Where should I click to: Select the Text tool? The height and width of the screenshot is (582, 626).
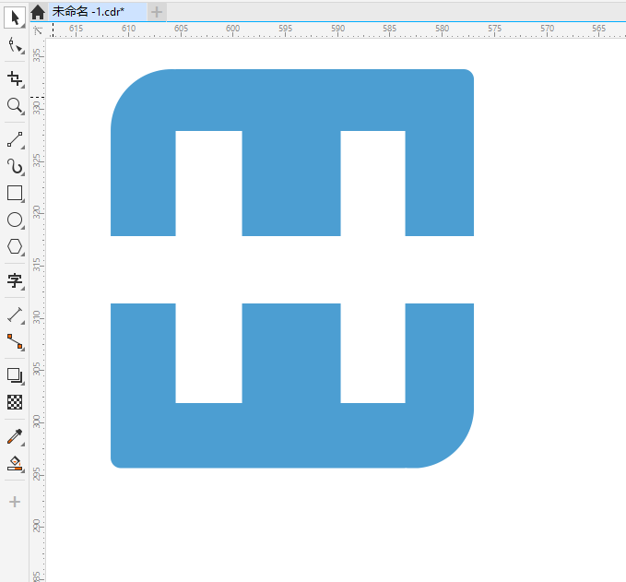[x=15, y=280]
